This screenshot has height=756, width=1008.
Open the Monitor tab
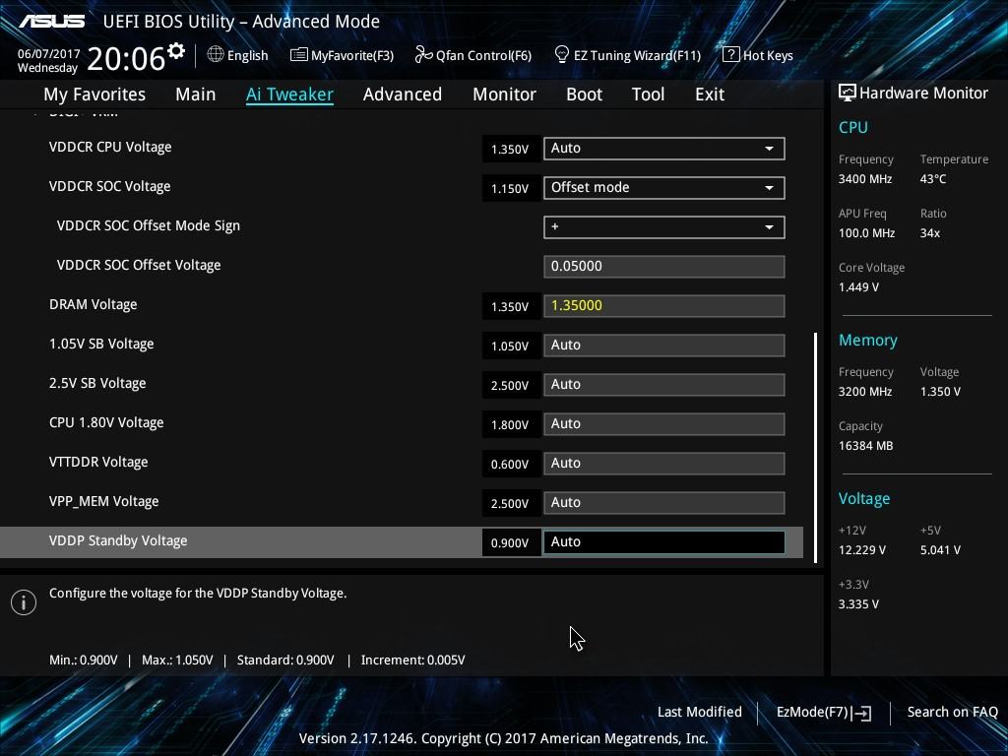(505, 94)
